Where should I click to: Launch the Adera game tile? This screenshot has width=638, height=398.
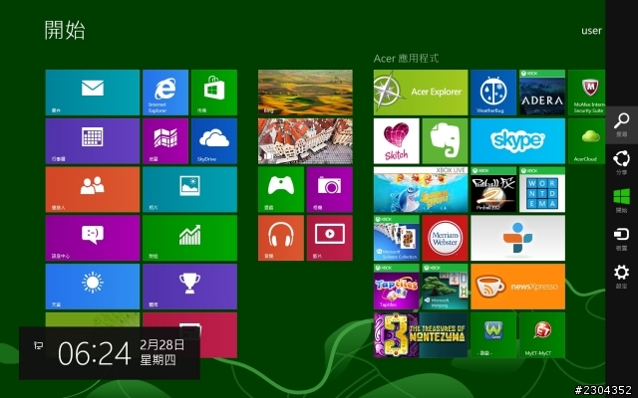point(542,93)
